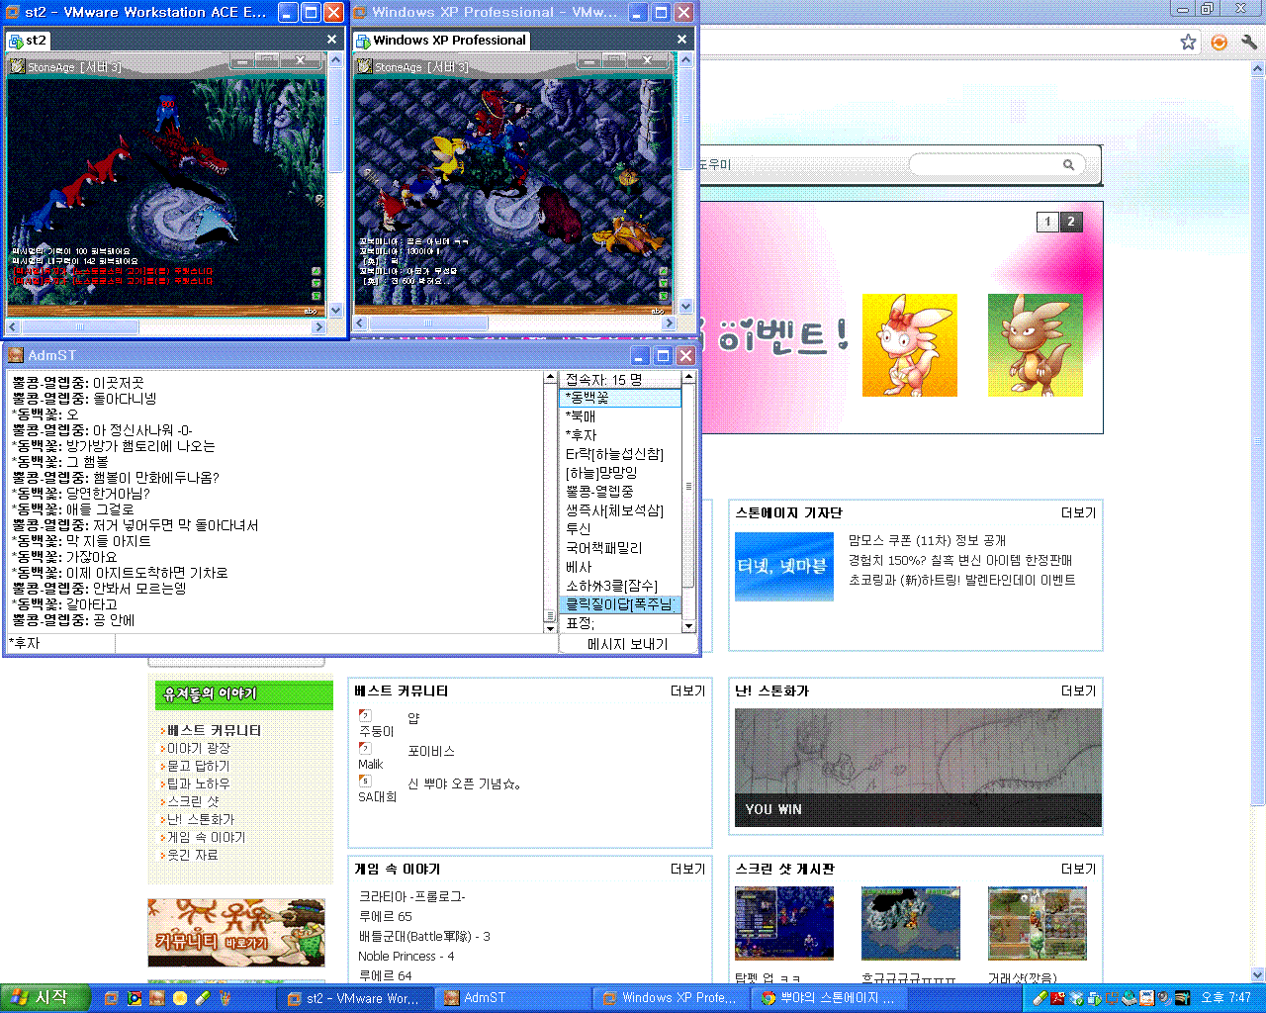Open story post 크라티아 -프롤로그-
The height and width of the screenshot is (1013, 1266).
click(411, 896)
